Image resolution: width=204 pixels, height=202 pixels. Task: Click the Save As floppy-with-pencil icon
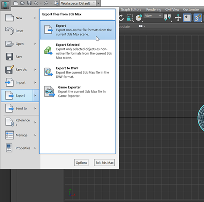[x=9, y=69]
